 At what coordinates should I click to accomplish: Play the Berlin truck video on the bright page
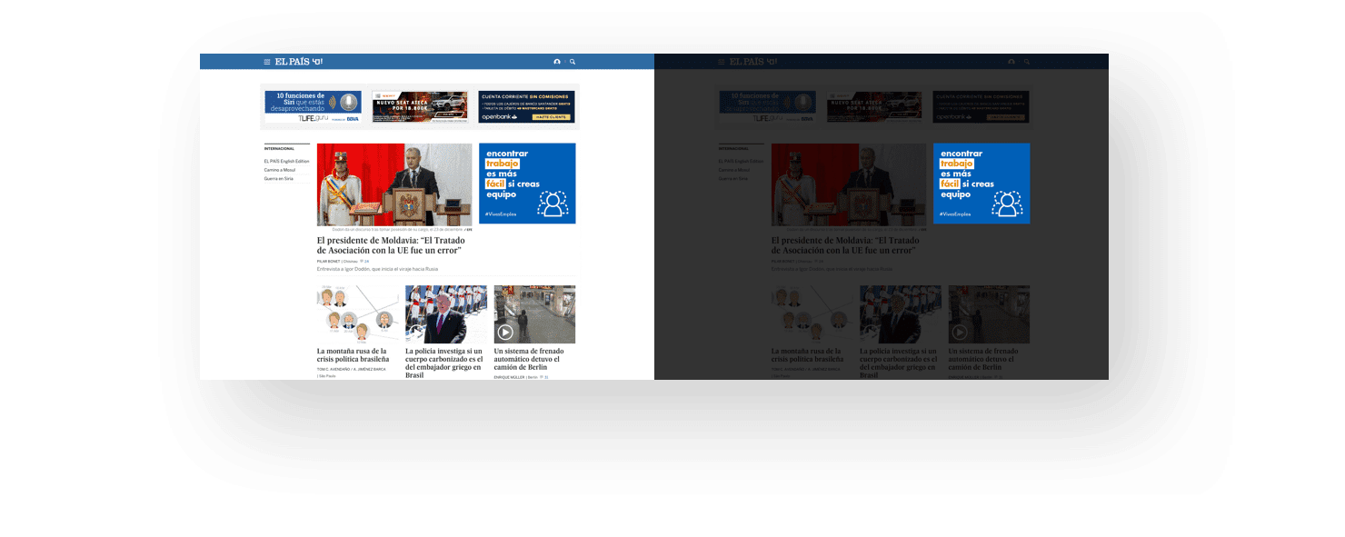[505, 332]
